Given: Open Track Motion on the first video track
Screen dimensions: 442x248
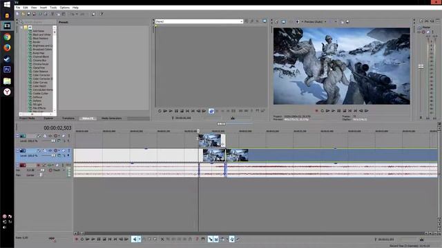Looking at the screenshot, I should pos(44,136).
